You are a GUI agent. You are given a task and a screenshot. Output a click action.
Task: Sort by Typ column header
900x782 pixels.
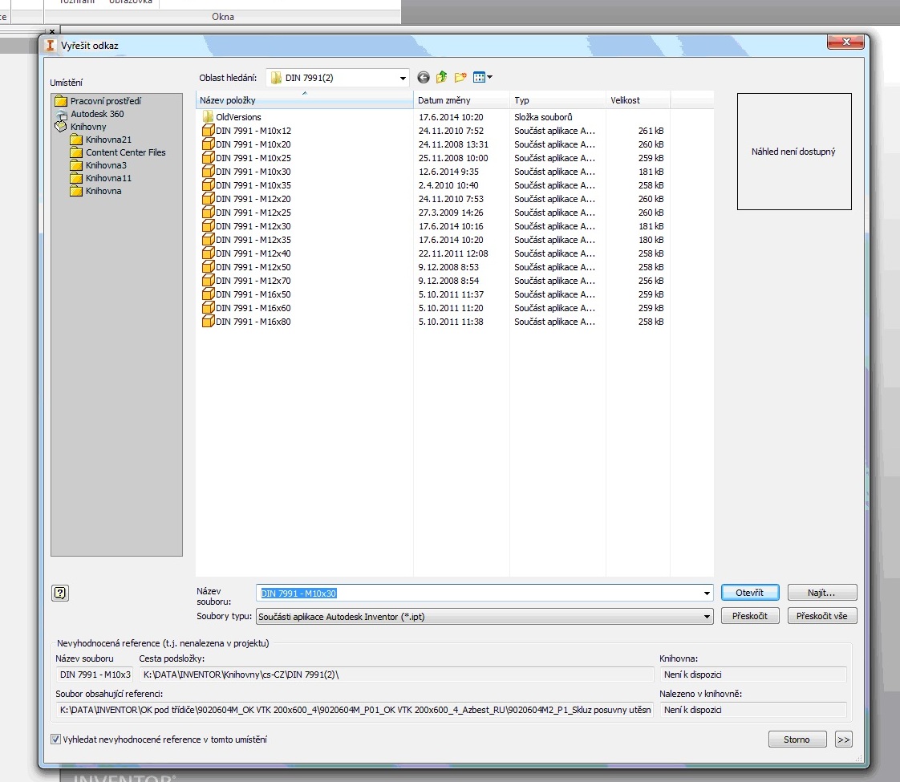click(x=557, y=100)
